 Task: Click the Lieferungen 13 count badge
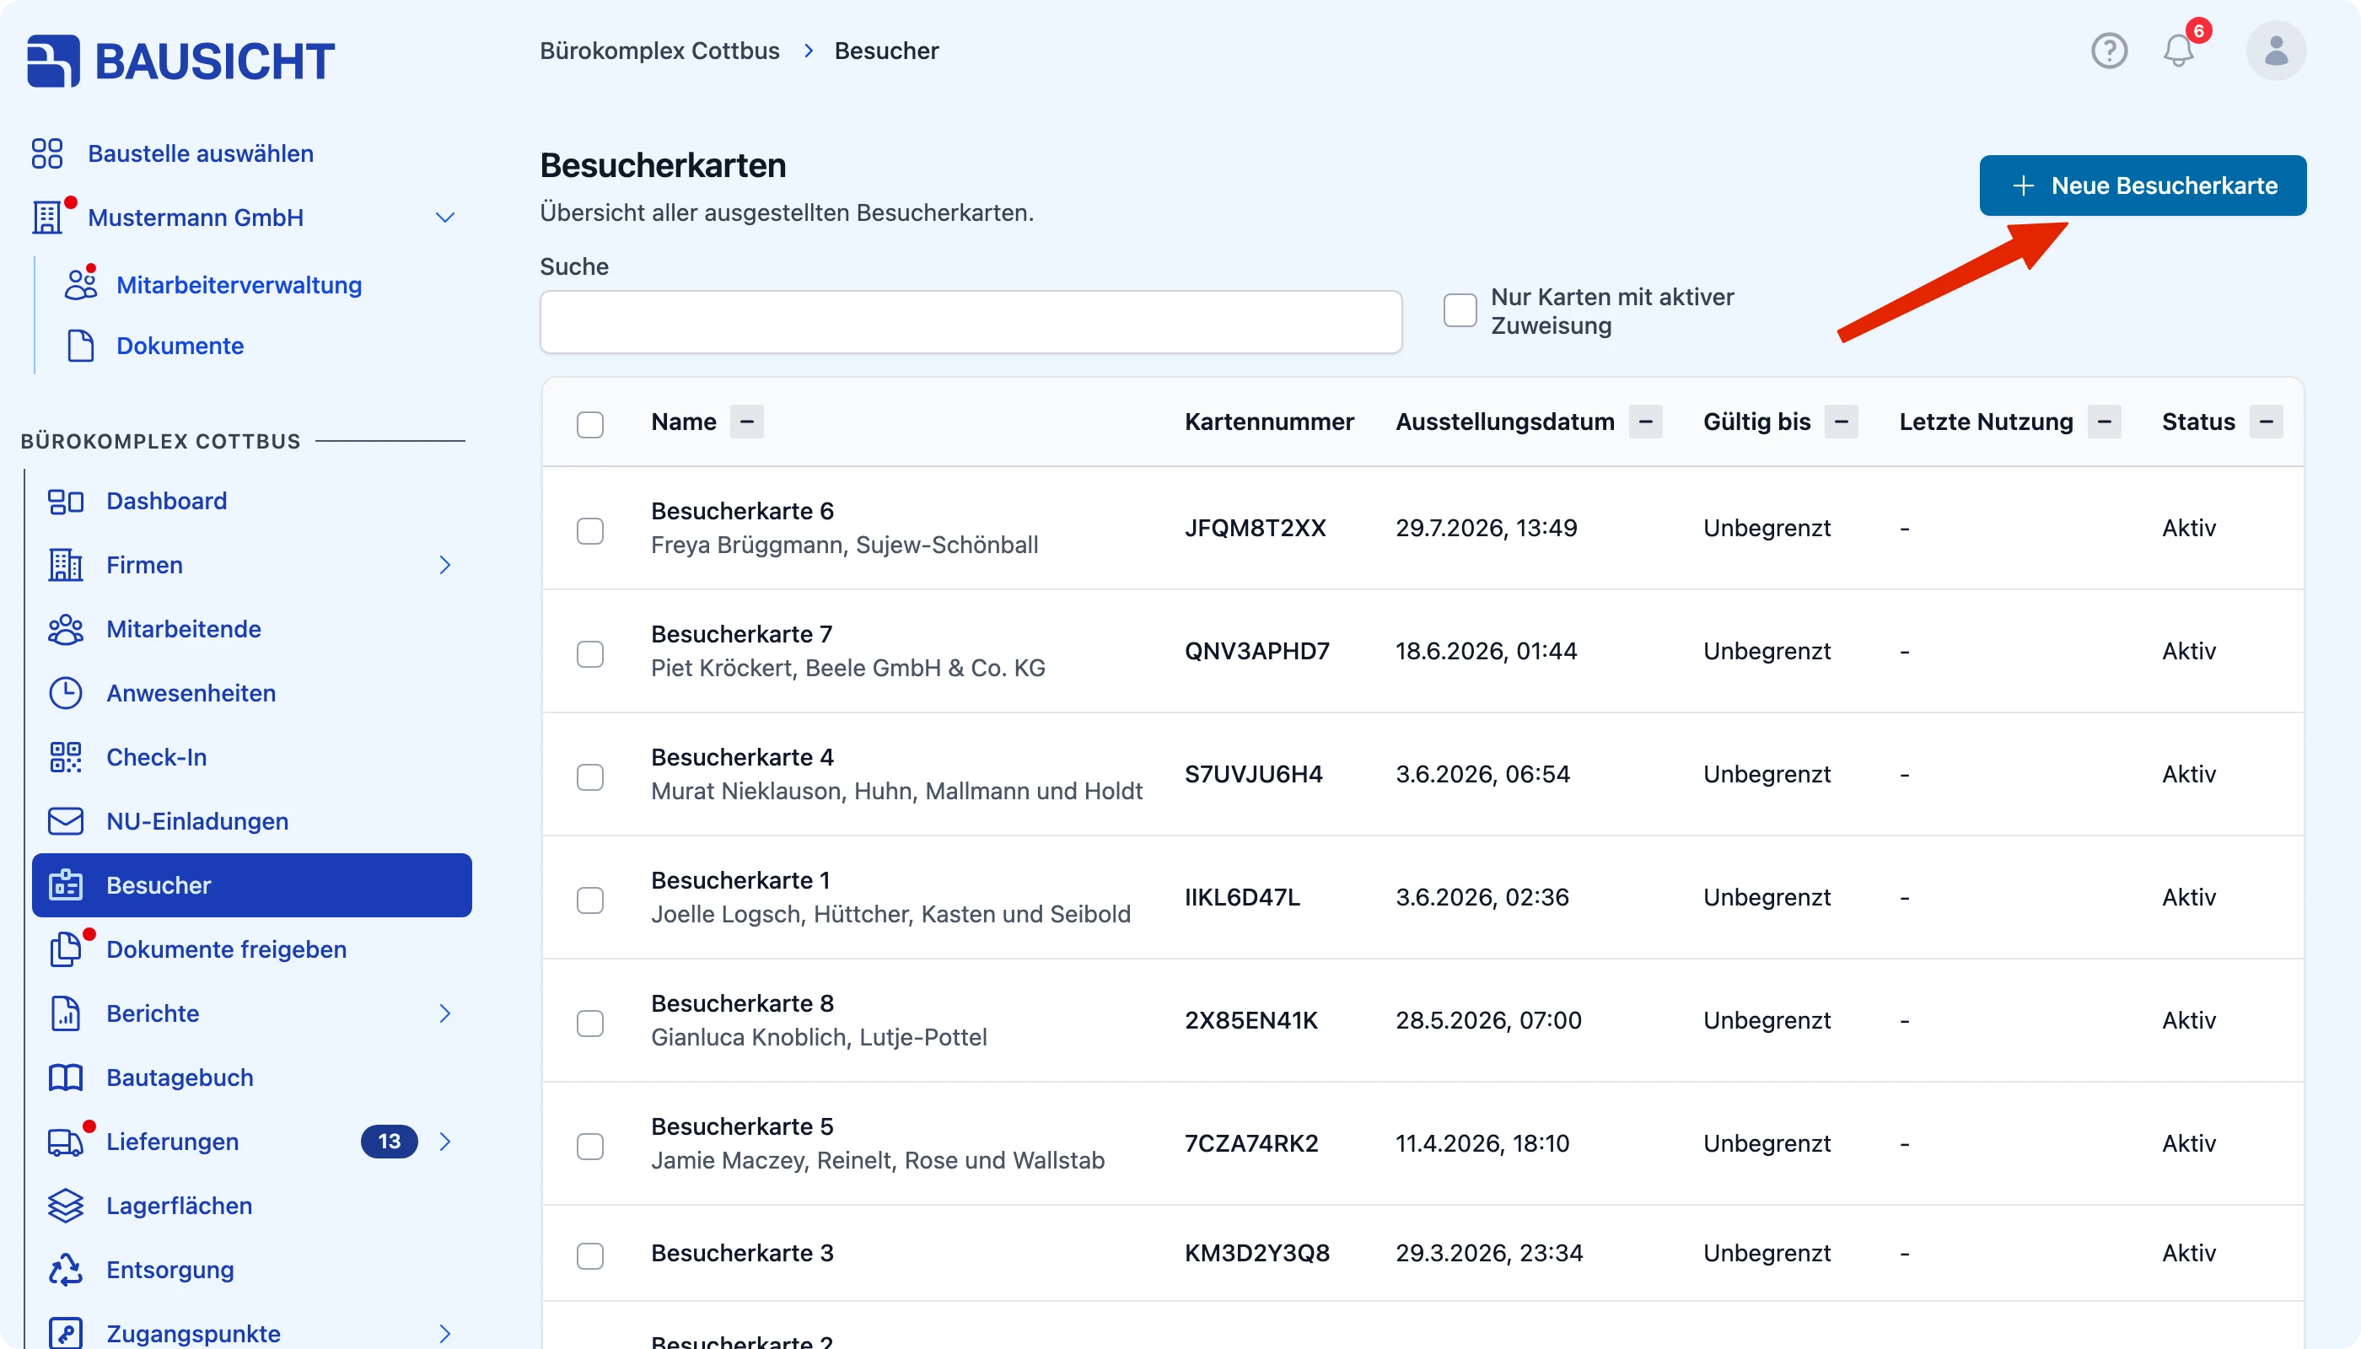point(390,1142)
